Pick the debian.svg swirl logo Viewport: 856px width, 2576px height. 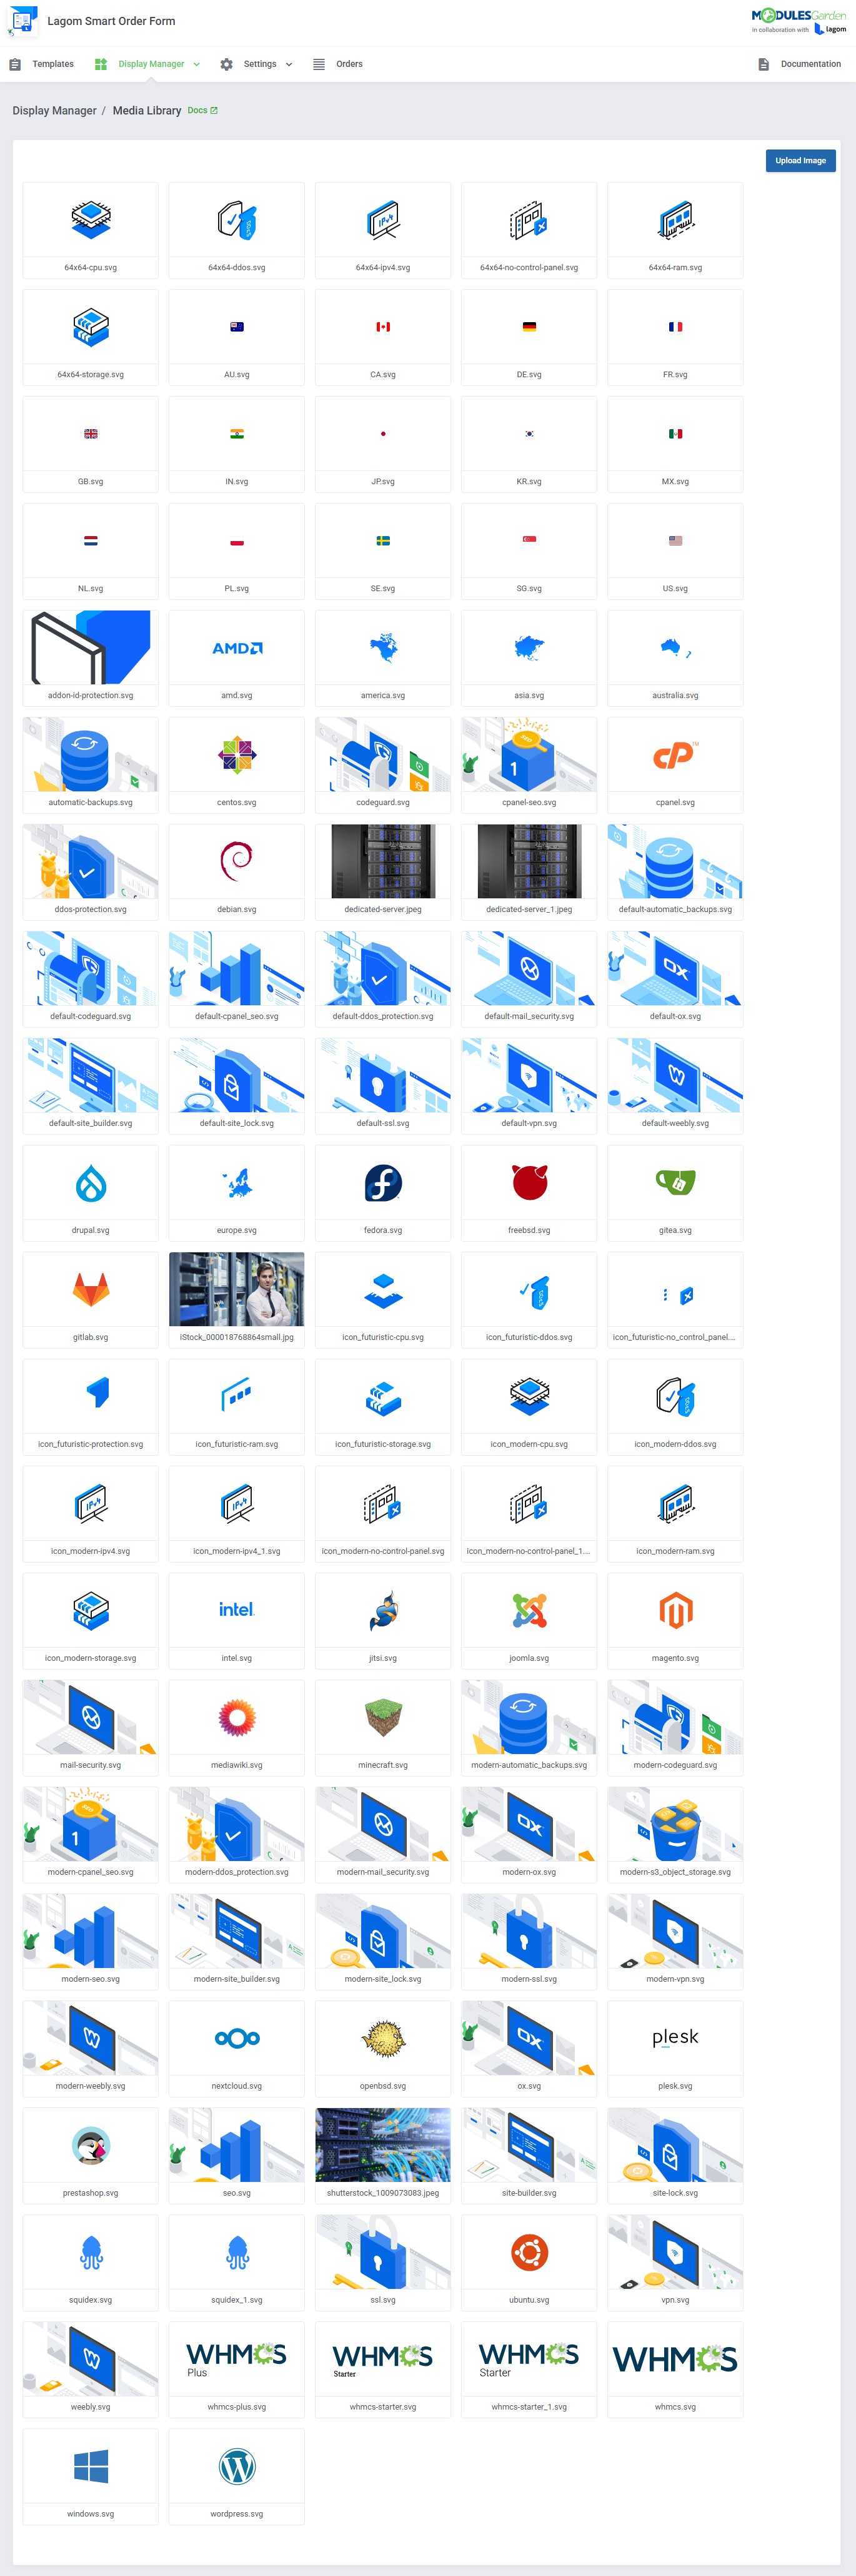coord(237,861)
